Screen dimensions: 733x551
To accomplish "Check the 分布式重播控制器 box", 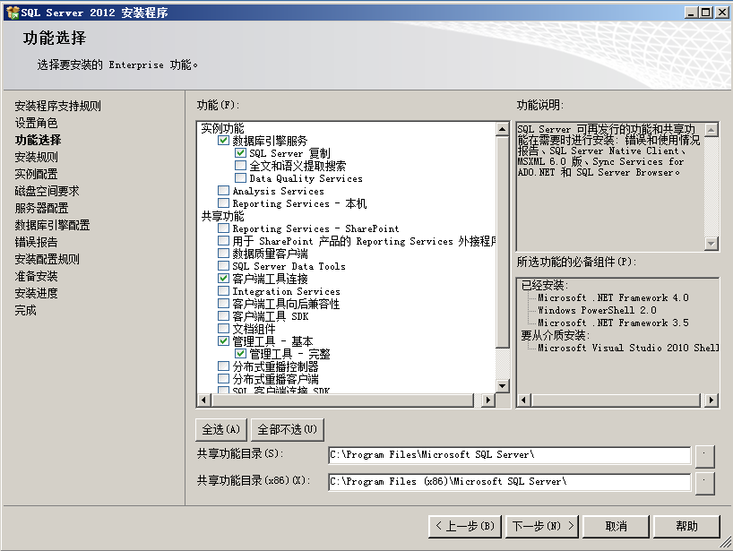I will coord(223,366).
